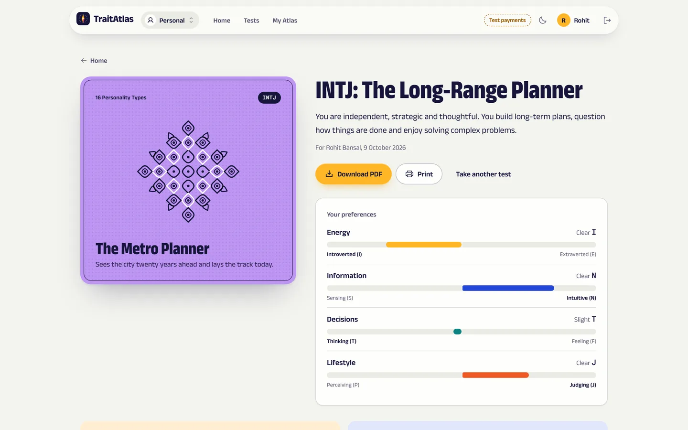Image resolution: width=688 pixels, height=430 pixels.
Task: Click the TraitAtlas compass logo icon
Action: (83, 19)
